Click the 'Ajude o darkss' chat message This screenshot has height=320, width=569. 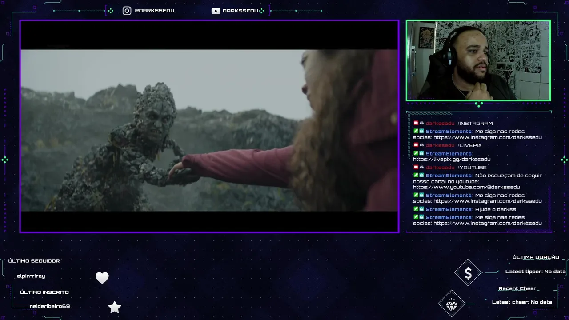496,209
